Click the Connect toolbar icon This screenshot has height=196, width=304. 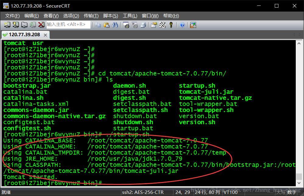pyautogui.click(x=7, y=25)
